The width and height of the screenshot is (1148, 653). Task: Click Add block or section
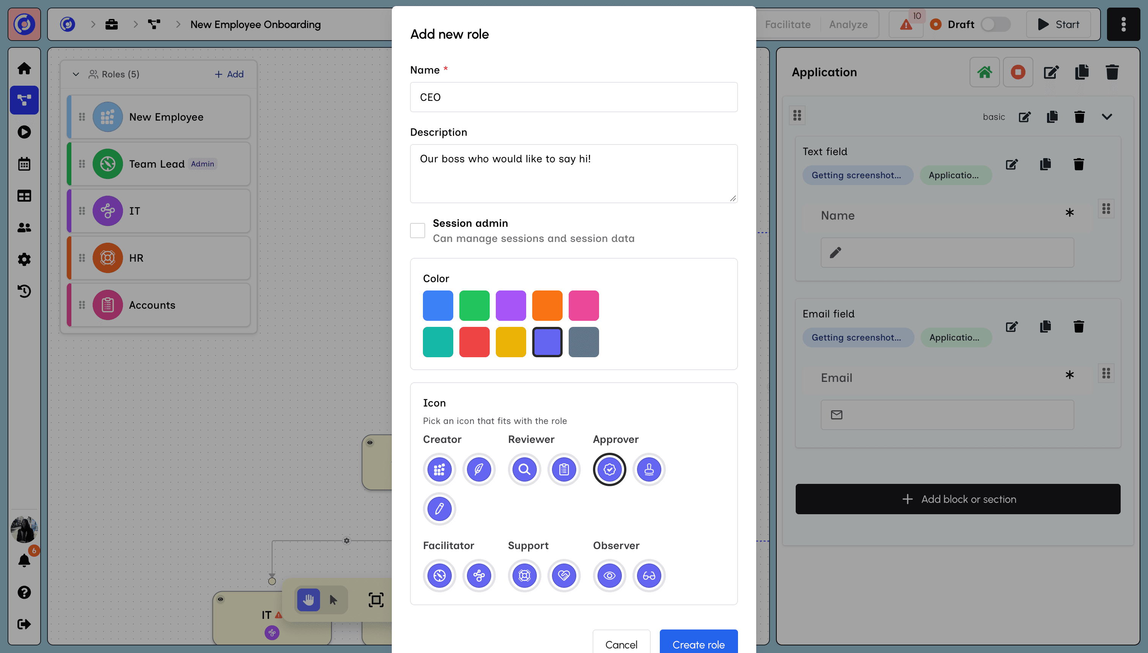[x=958, y=499]
